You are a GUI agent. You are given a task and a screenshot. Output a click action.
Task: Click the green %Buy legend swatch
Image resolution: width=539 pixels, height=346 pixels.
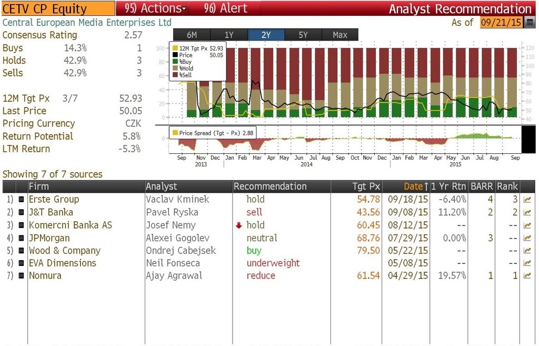click(175, 62)
